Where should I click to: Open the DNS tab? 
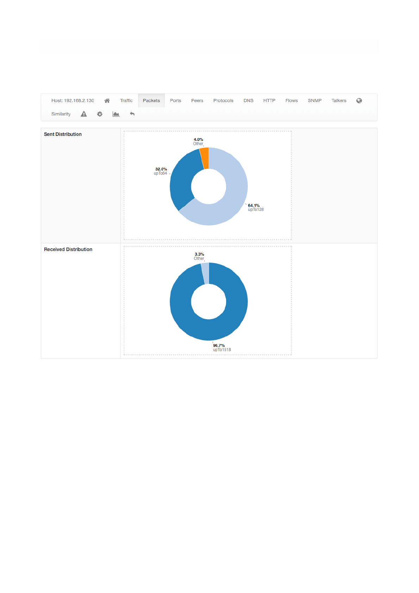coord(248,101)
